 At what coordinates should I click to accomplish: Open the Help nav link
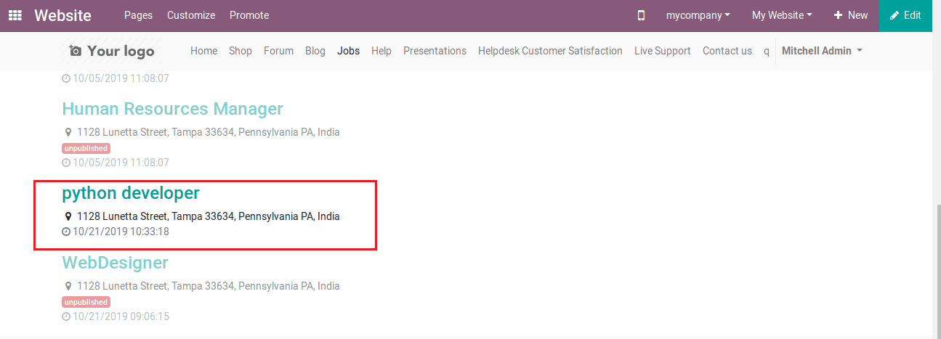click(381, 51)
